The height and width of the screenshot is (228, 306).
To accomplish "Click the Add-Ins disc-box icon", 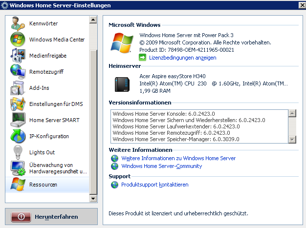I will pyautogui.click(x=18, y=88).
